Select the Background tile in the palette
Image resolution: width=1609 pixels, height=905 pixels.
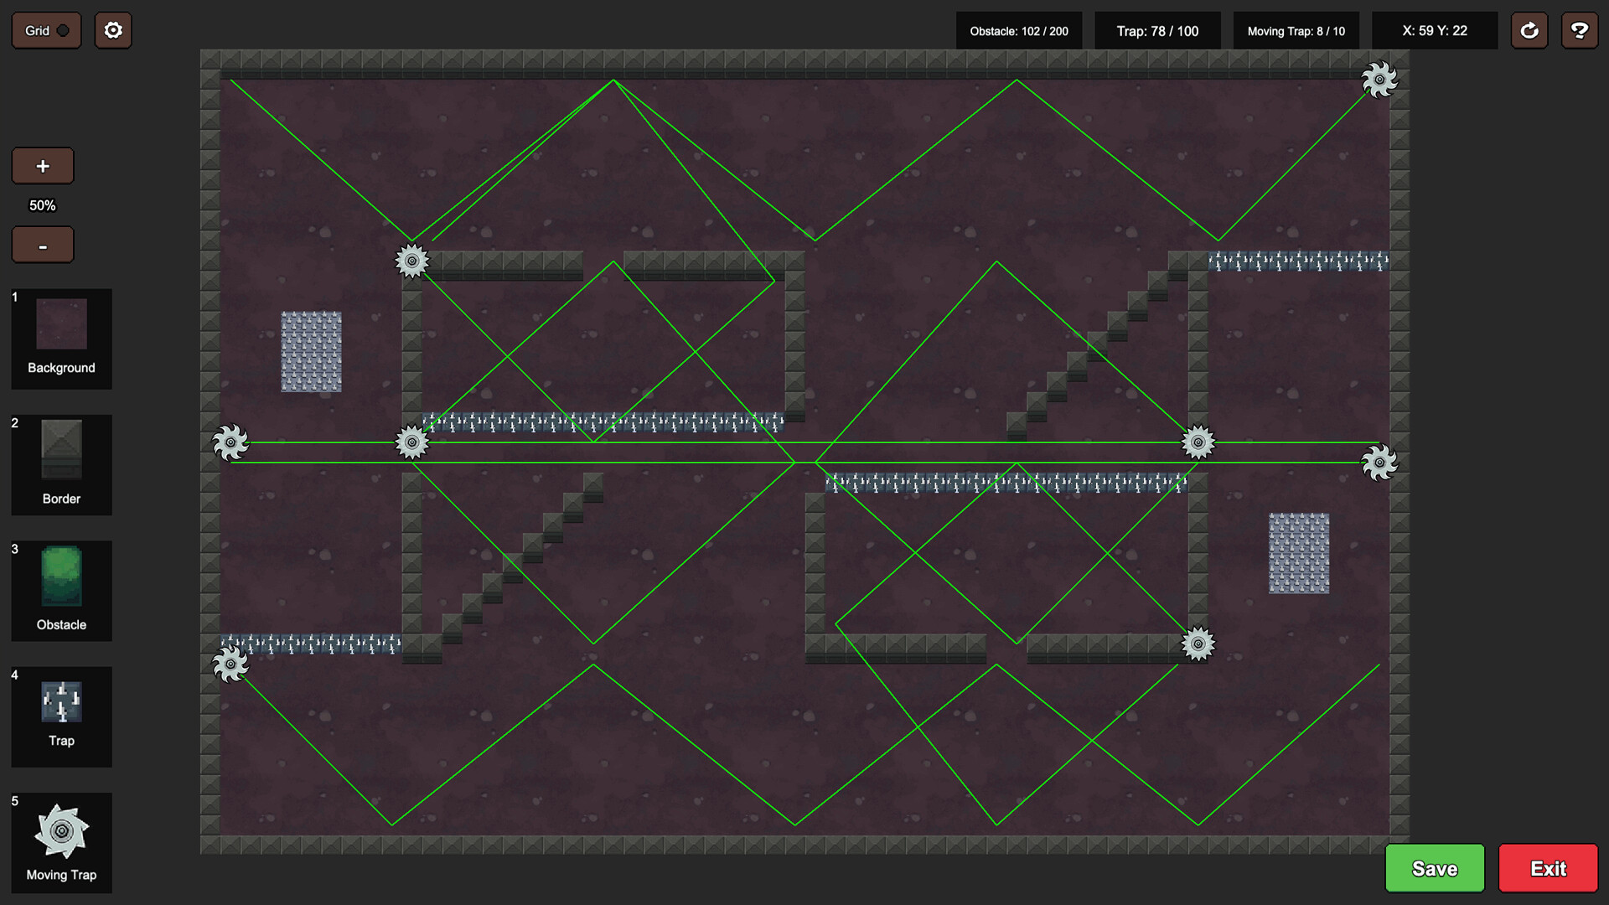[x=60, y=339]
